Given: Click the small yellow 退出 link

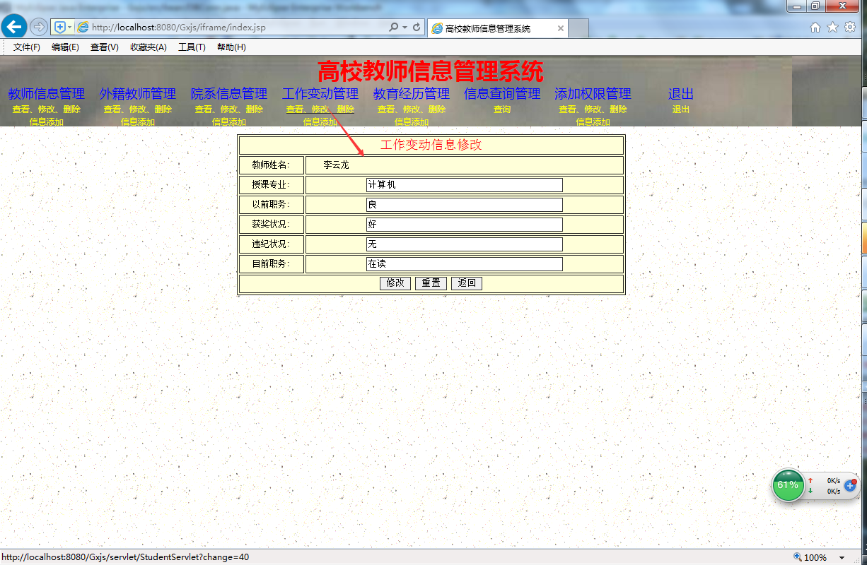Looking at the screenshot, I should pos(681,109).
